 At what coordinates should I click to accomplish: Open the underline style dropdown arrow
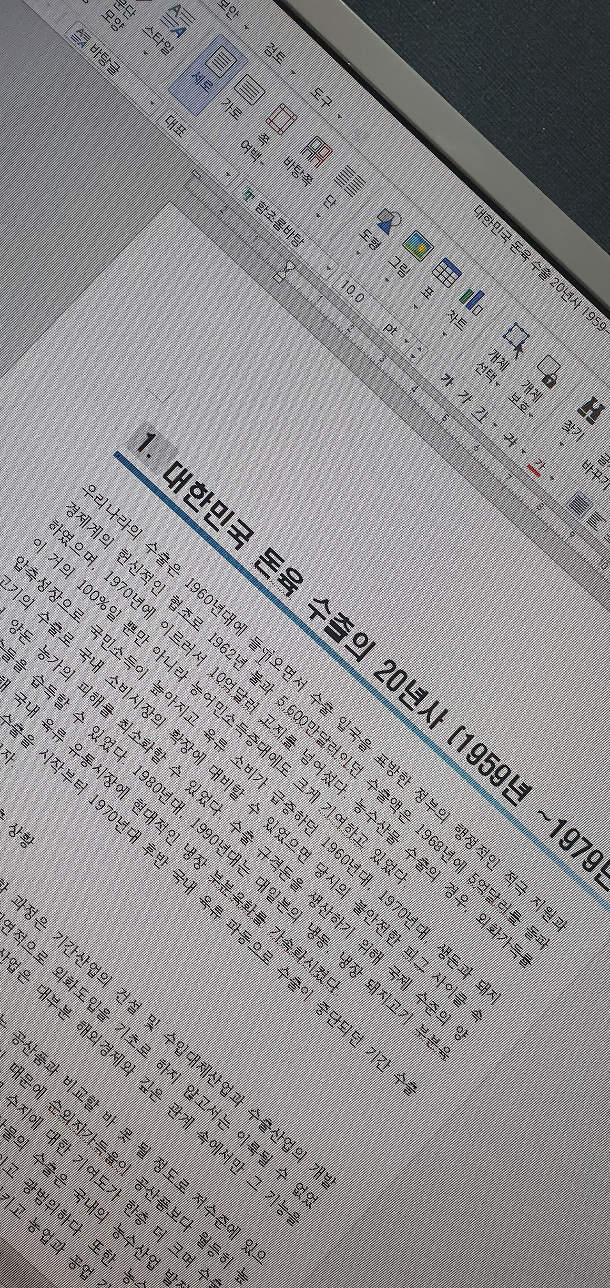[496, 425]
